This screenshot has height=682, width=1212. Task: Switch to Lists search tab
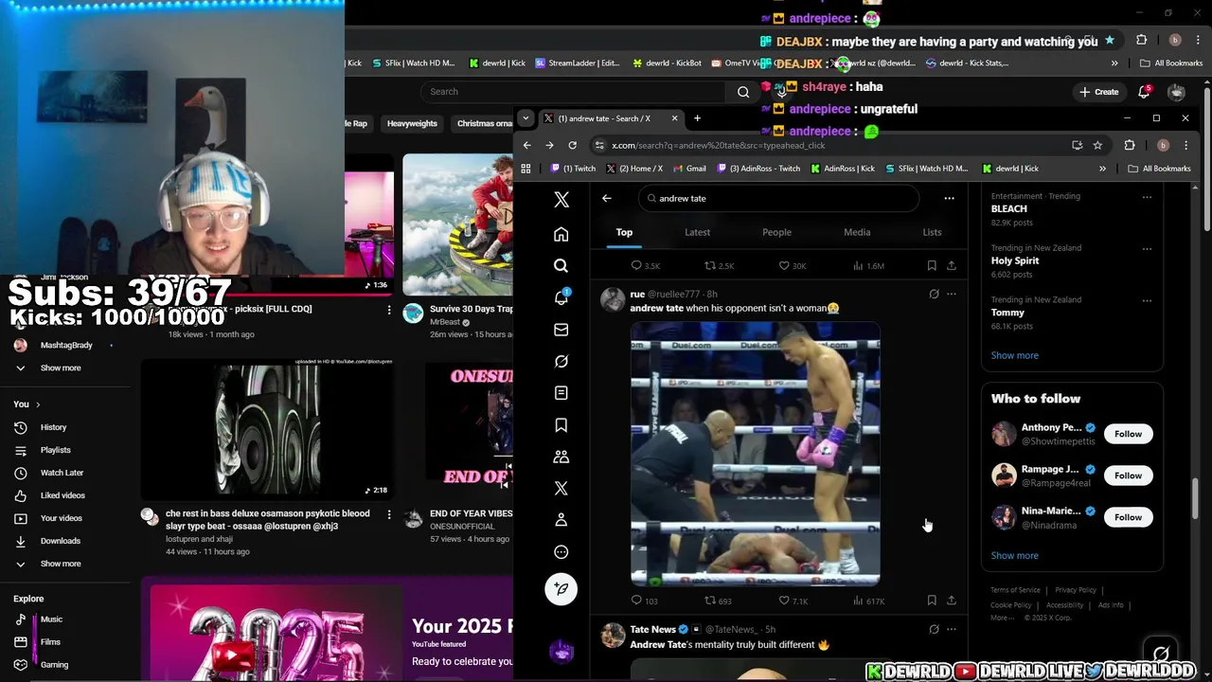(x=932, y=232)
